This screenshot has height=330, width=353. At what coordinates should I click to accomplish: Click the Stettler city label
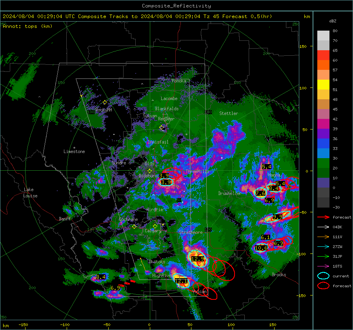(x=229, y=113)
